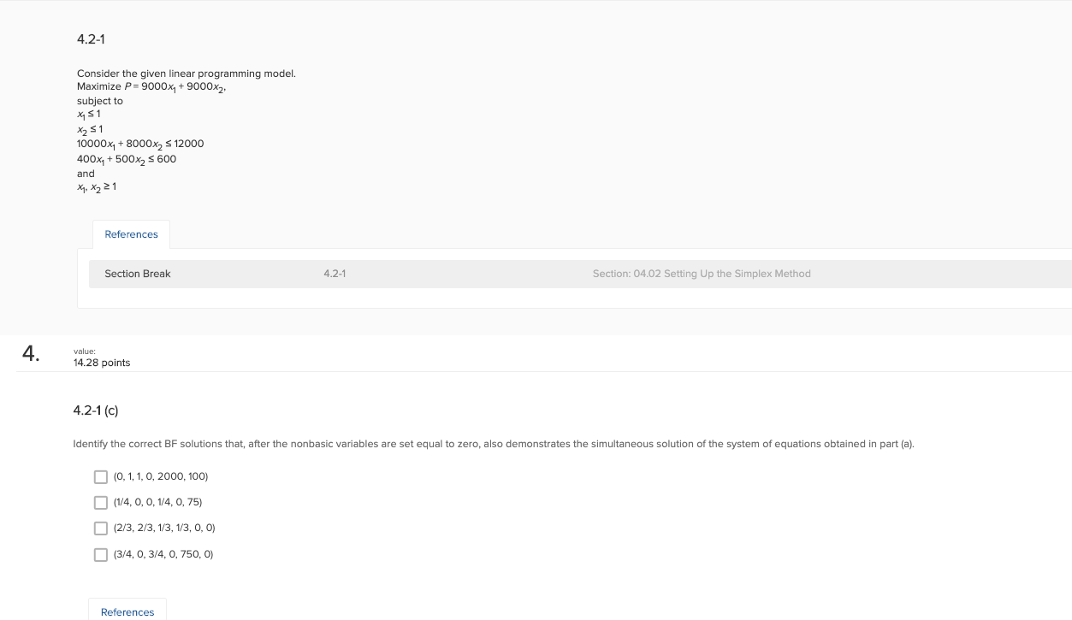The image size is (1072, 620).
Task: Click the question number 4
Action: [x=31, y=354]
